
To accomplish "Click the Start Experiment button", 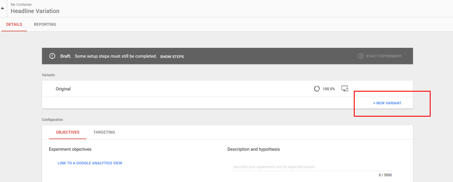I will point(380,56).
